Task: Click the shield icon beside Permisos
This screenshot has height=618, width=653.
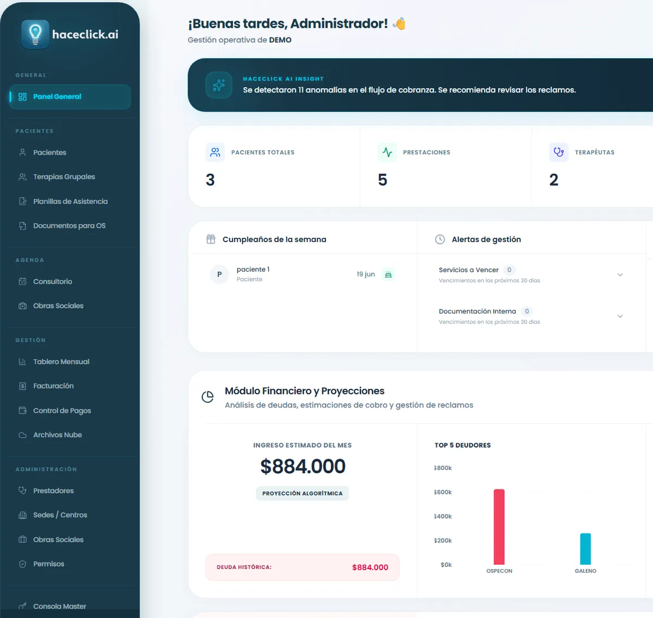Action: point(22,564)
